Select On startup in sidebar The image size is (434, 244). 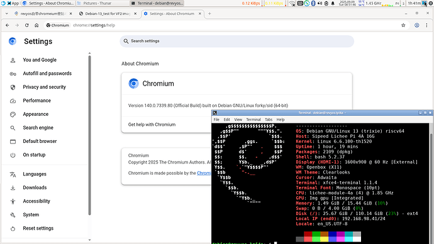tap(34, 155)
